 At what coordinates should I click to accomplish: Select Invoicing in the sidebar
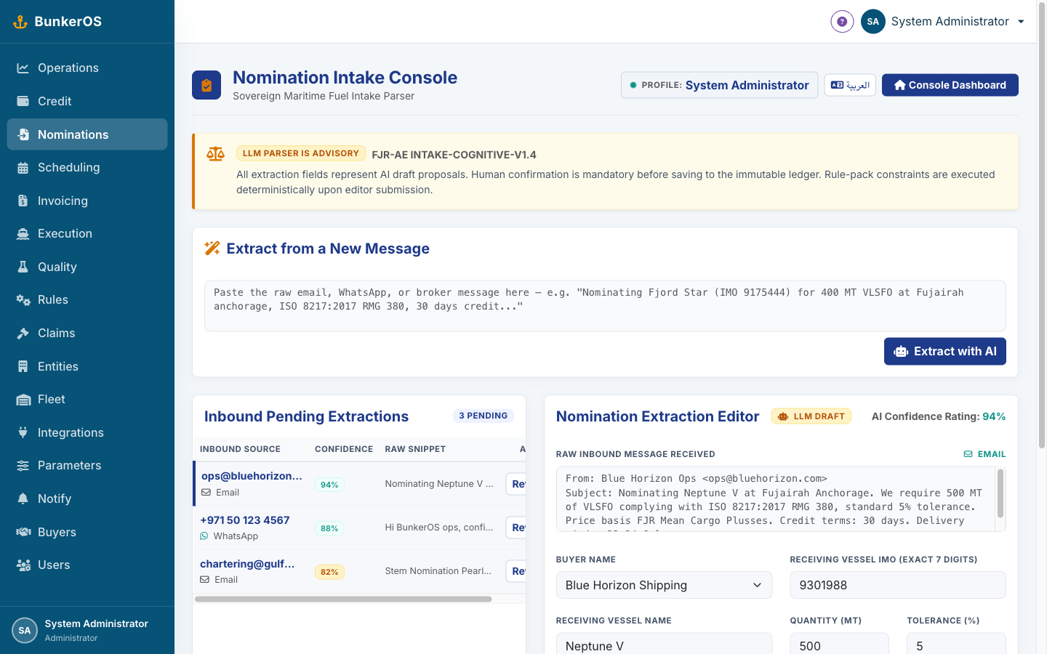click(x=87, y=201)
